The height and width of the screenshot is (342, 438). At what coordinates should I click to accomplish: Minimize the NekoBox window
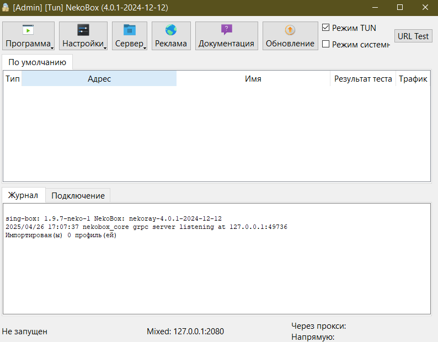point(375,8)
